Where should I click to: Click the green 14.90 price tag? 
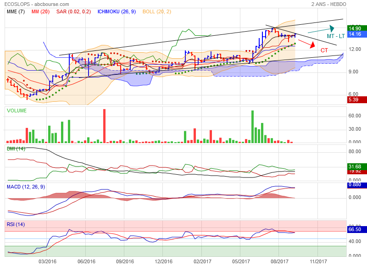pyautogui.click(x=357, y=28)
